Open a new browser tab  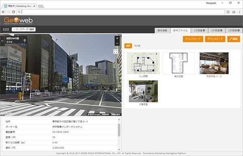point(41,6)
